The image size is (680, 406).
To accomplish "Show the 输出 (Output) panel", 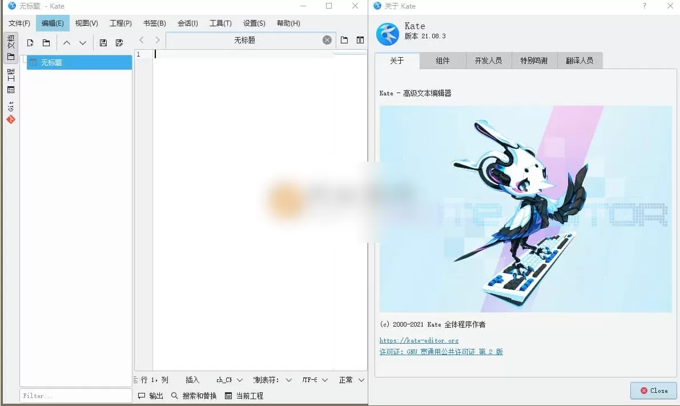I will pyautogui.click(x=151, y=395).
